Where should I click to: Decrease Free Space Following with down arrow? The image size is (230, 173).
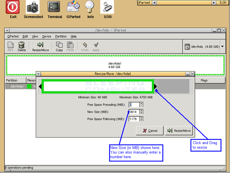[141, 120]
